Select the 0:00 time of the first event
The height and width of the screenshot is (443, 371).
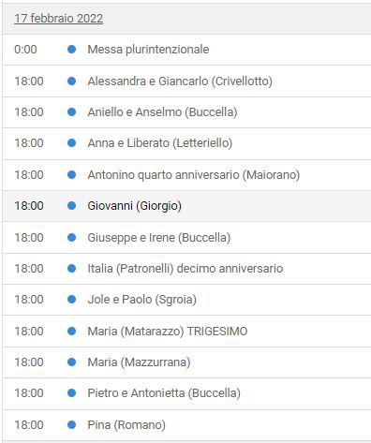tap(25, 50)
